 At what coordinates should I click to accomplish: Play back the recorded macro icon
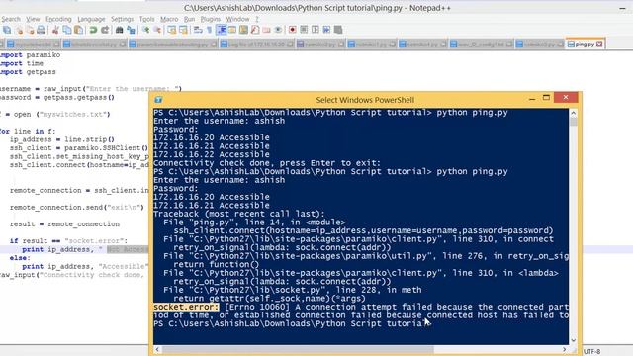point(316,30)
